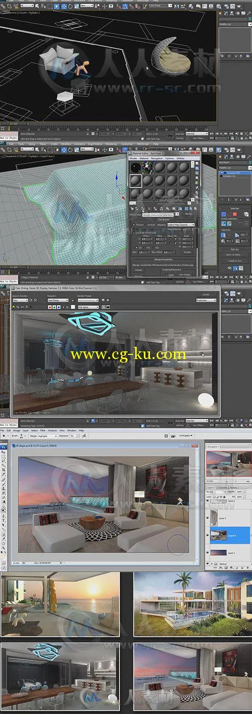Open Photoshop's Image menu
252x714 pixels.
(x=16, y=431)
